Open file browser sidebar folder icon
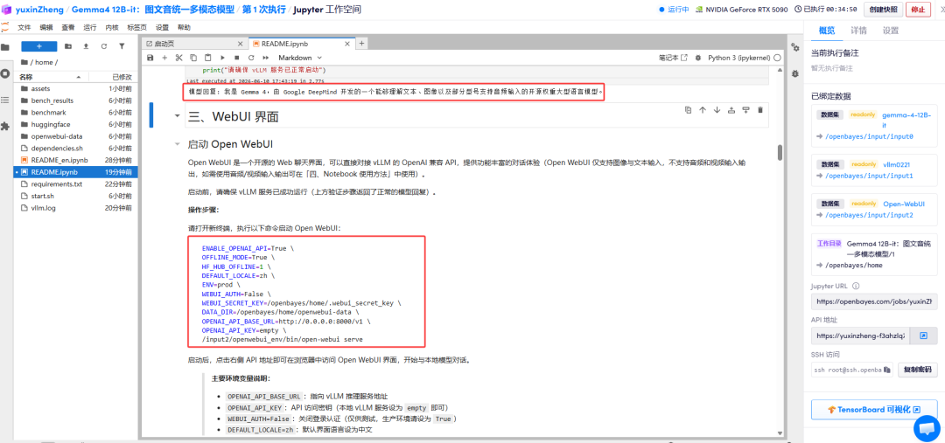The image size is (945, 443). (5, 47)
